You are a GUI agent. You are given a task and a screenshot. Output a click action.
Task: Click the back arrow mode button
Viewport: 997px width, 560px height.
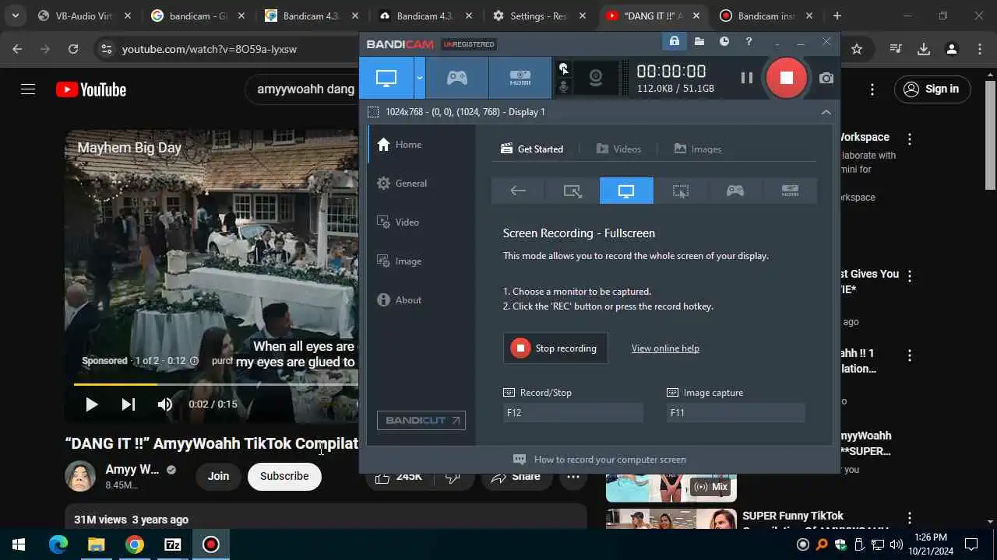(x=518, y=191)
